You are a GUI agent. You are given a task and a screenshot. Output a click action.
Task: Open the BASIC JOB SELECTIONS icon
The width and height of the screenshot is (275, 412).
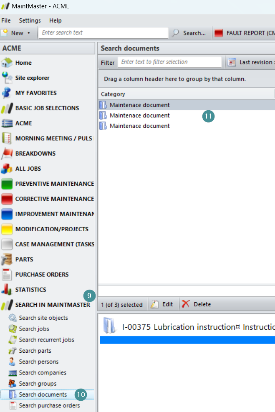click(x=7, y=108)
